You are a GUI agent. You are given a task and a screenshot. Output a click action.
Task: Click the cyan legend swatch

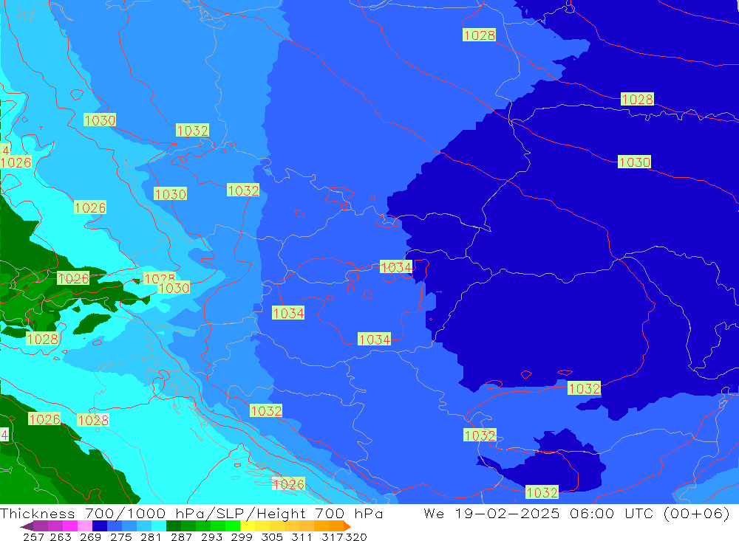159,526
